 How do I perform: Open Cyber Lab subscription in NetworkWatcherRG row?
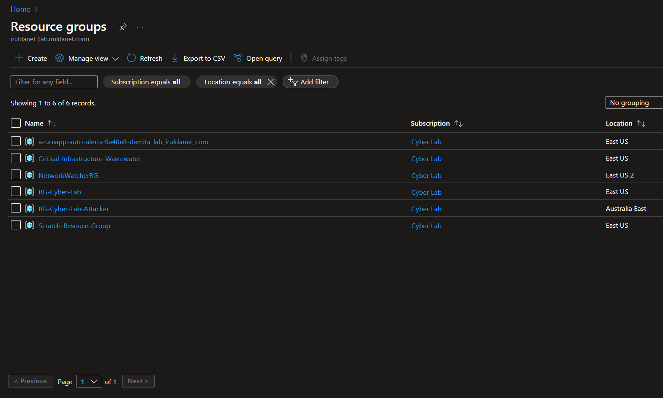click(x=426, y=175)
